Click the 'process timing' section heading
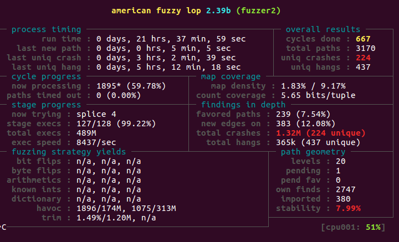Screen dimensions: 399x242 coord(47,29)
